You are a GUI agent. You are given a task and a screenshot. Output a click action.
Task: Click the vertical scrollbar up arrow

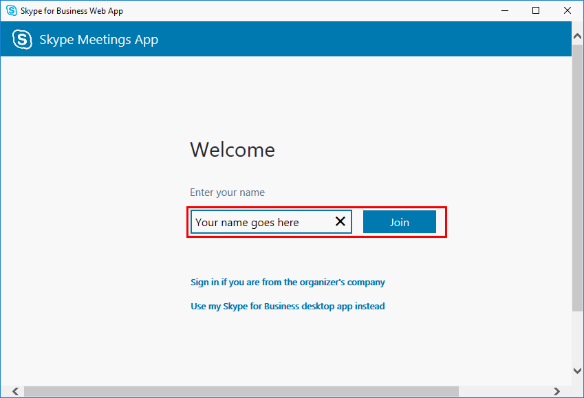pos(577,36)
